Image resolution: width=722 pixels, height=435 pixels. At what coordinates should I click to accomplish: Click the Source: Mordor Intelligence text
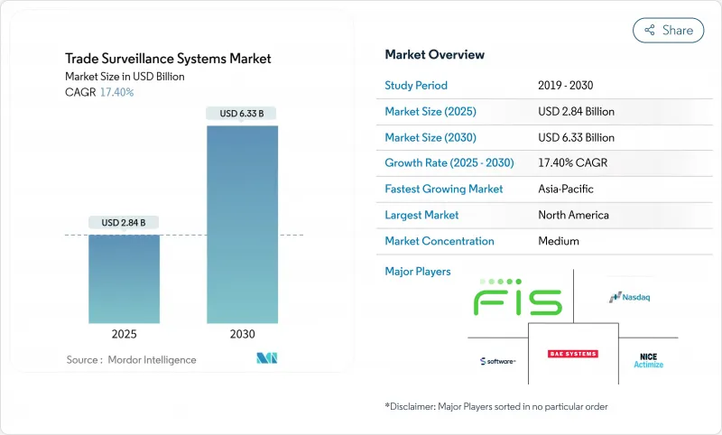(x=131, y=360)
